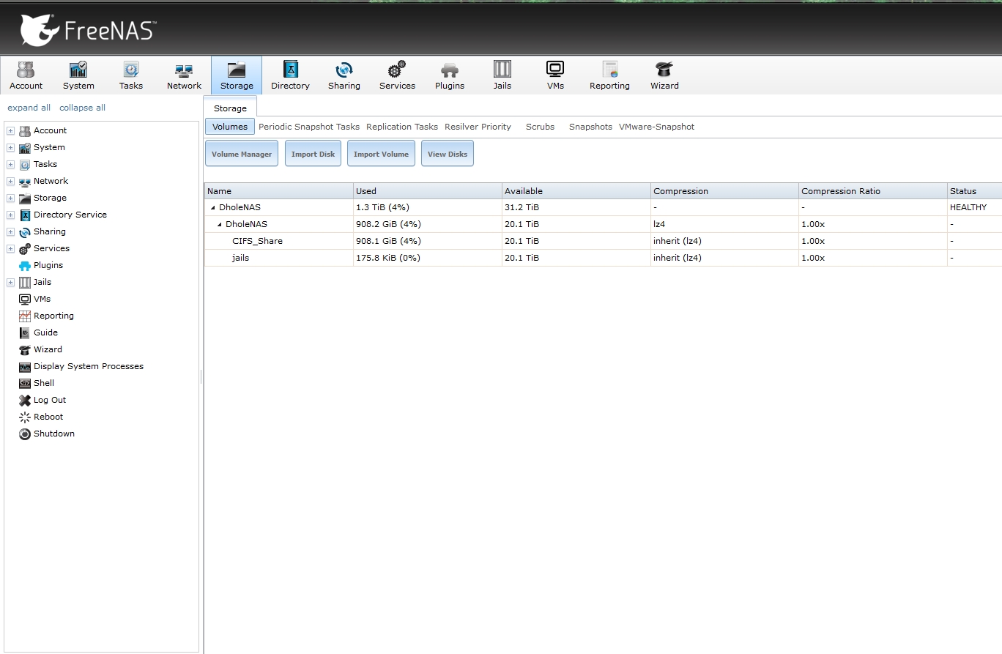
Task: Open Network in the top toolbar
Action: (x=184, y=75)
